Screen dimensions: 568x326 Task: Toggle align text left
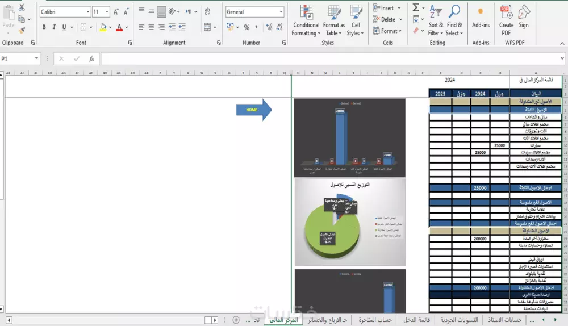tap(141, 27)
